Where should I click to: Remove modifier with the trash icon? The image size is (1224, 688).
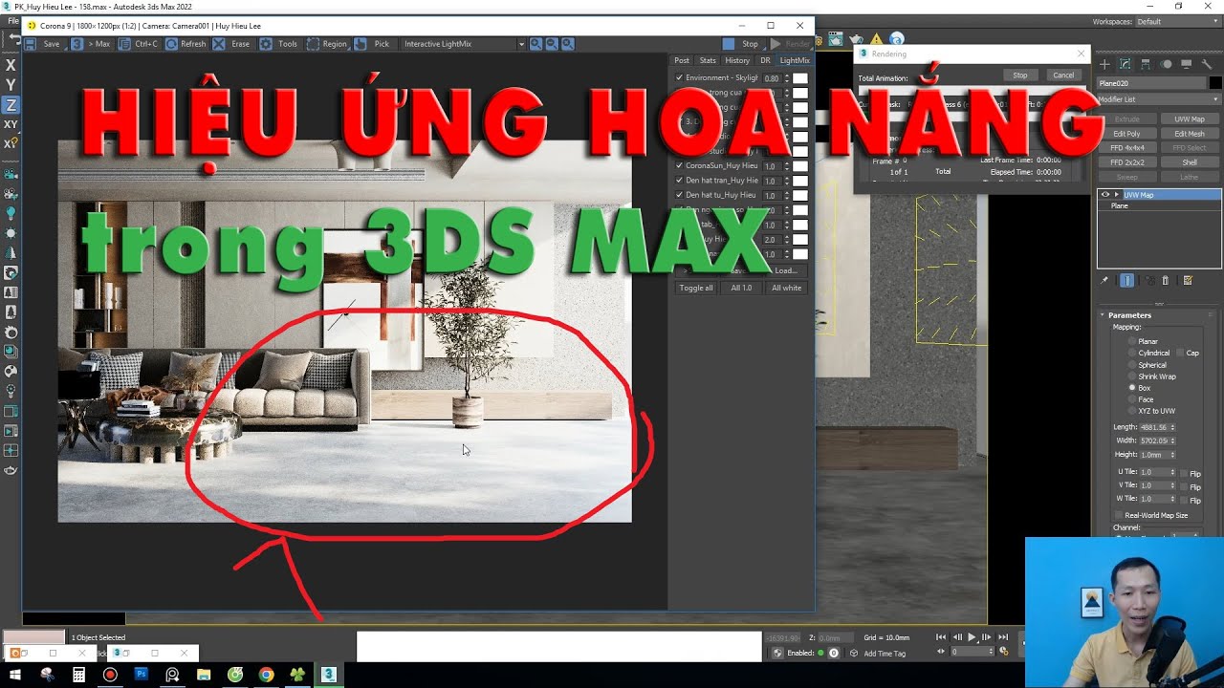point(1165,281)
